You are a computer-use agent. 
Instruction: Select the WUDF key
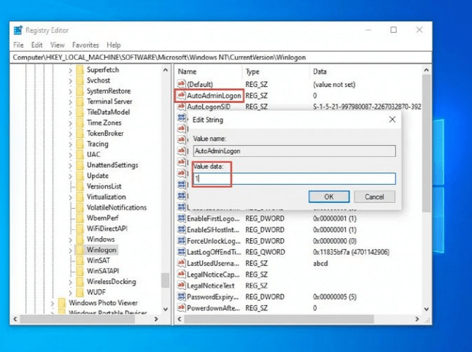[96, 292]
